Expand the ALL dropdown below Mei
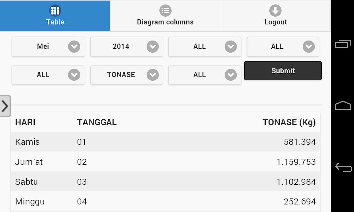Screen dimensions: 354x212 48,75
